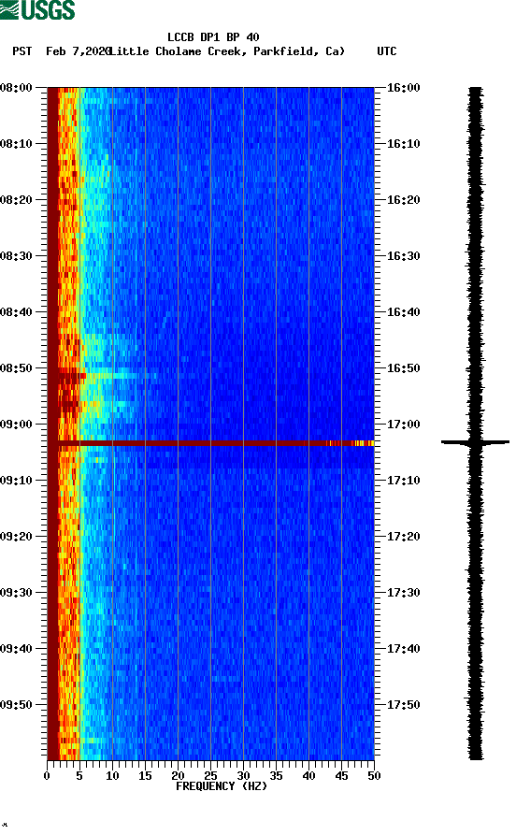Viewport: 516px width, 835px height.
Task: Click the 08:40 PST time label
Action: tap(17, 312)
